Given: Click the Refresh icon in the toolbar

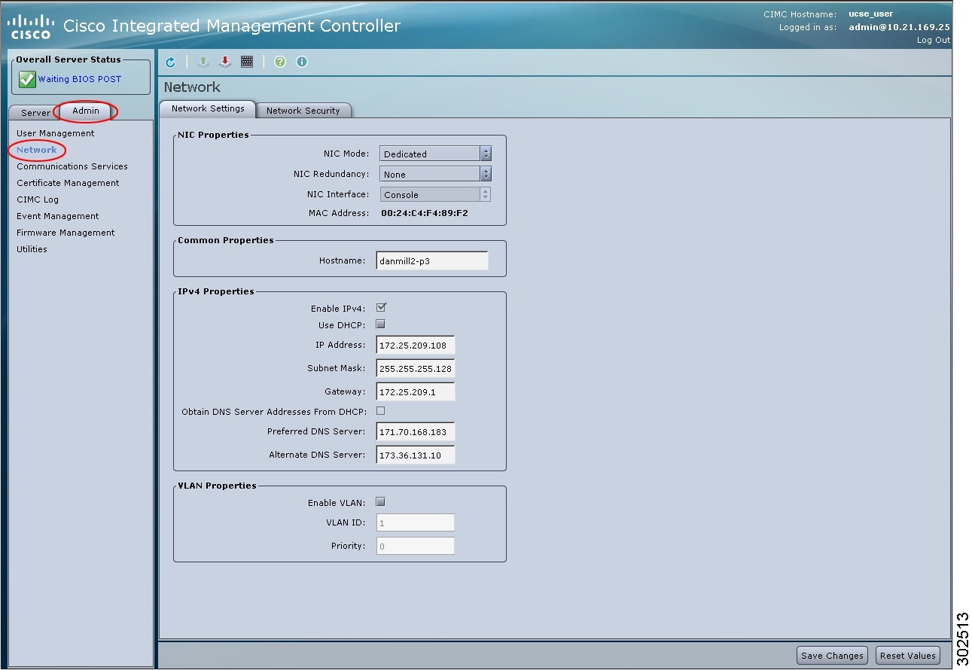Looking at the screenshot, I should tap(170, 62).
